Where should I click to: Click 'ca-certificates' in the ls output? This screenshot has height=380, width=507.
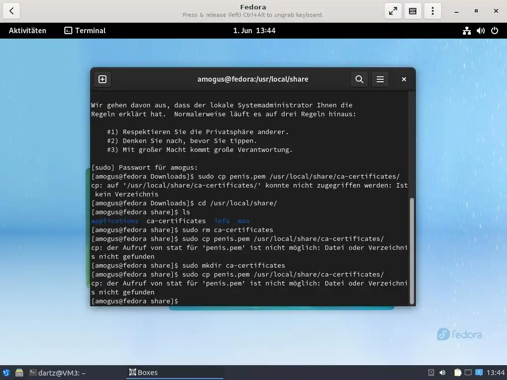click(x=176, y=221)
